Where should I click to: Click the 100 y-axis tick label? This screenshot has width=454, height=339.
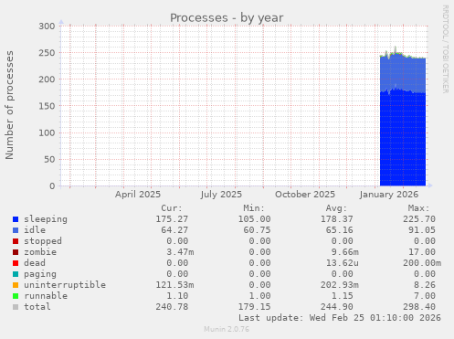click(x=47, y=132)
